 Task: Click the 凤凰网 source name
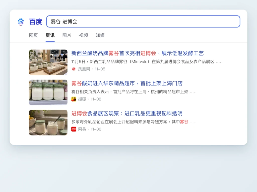pos(84,69)
